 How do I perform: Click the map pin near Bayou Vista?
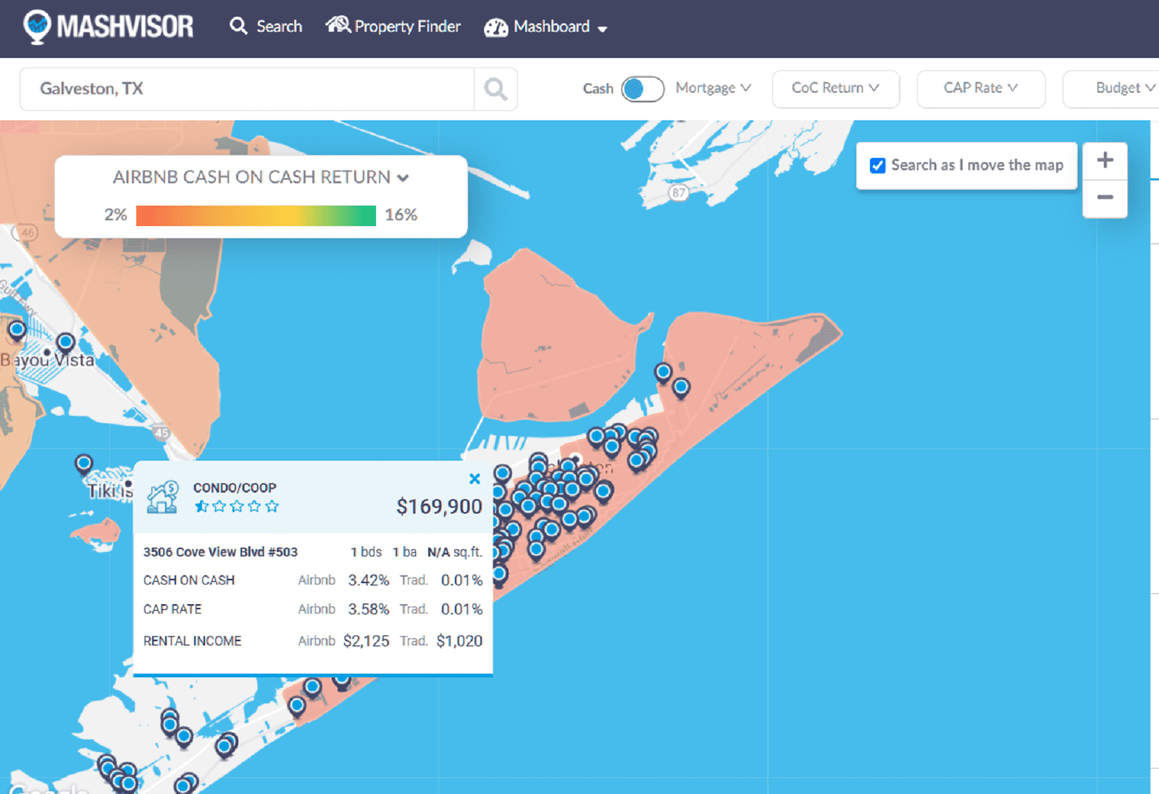[x=65, y=341]
